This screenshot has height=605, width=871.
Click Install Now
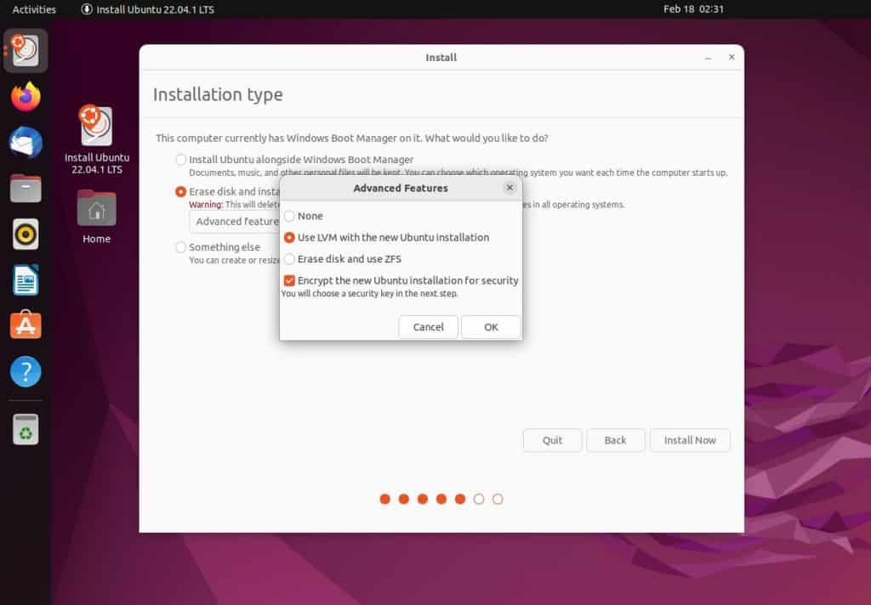690,440
